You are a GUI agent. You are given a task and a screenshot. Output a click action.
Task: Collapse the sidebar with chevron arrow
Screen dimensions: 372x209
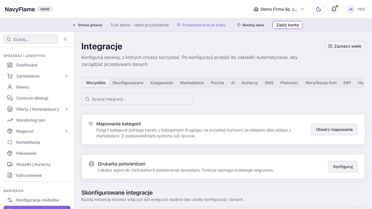[65, 39]
